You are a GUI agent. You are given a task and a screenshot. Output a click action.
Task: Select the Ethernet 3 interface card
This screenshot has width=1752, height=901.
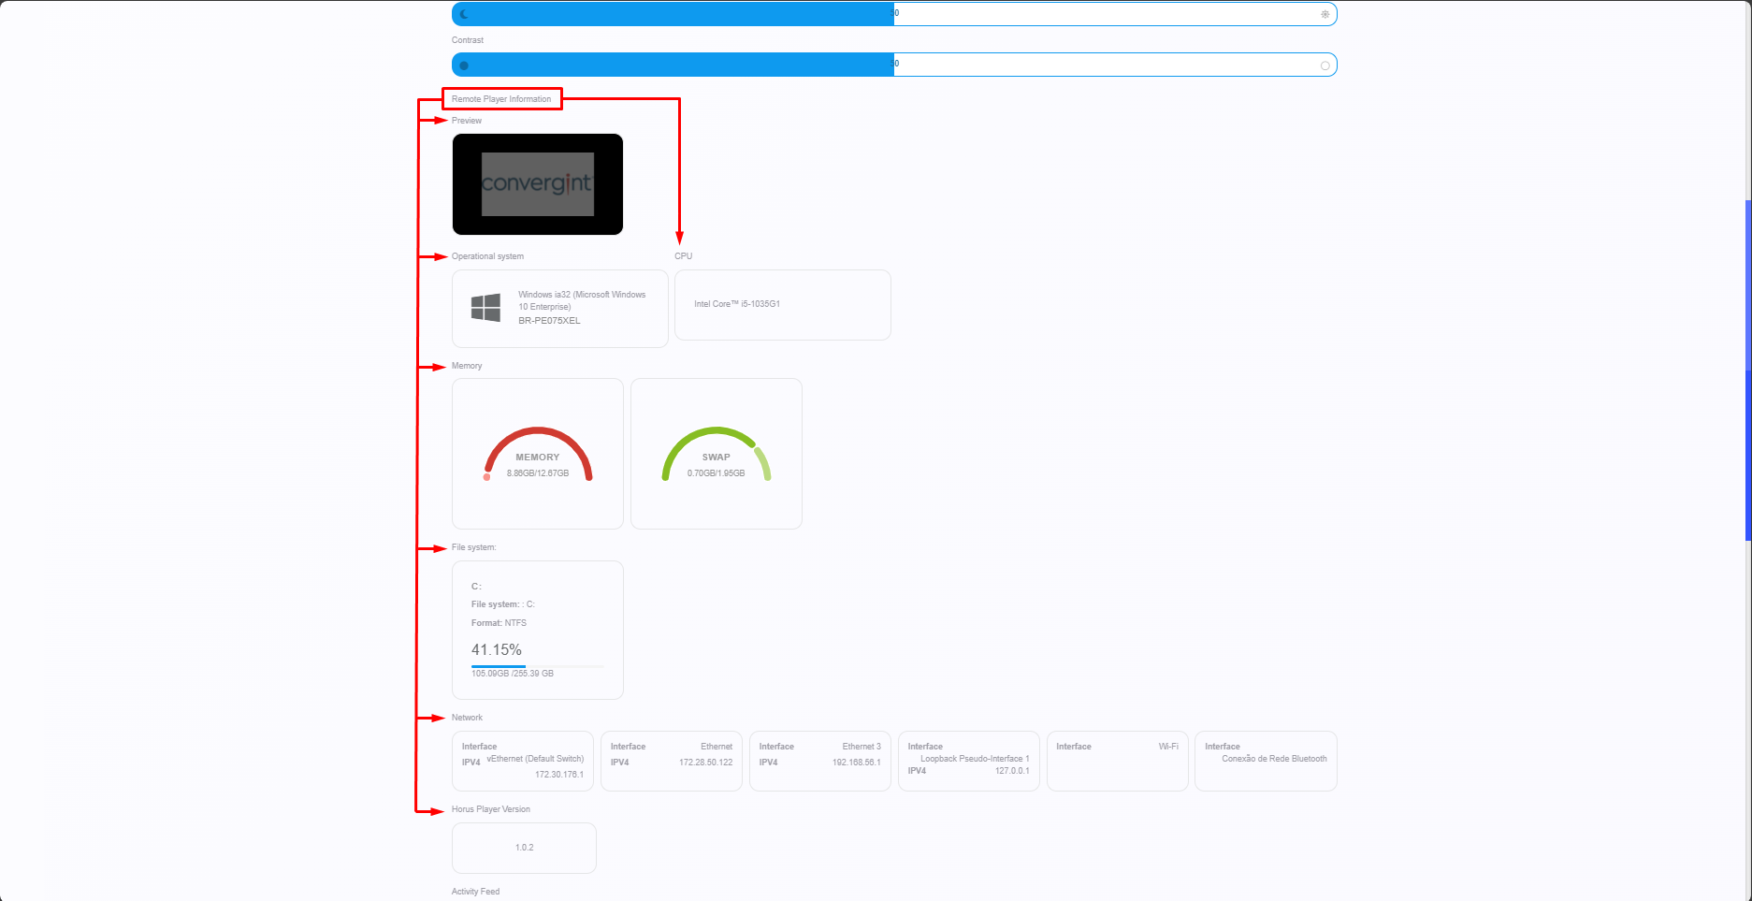(x=819, y=761)
